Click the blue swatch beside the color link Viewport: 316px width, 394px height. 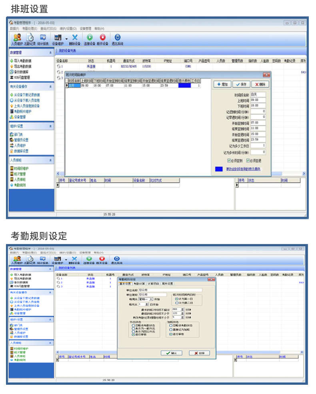click(219, 169)
